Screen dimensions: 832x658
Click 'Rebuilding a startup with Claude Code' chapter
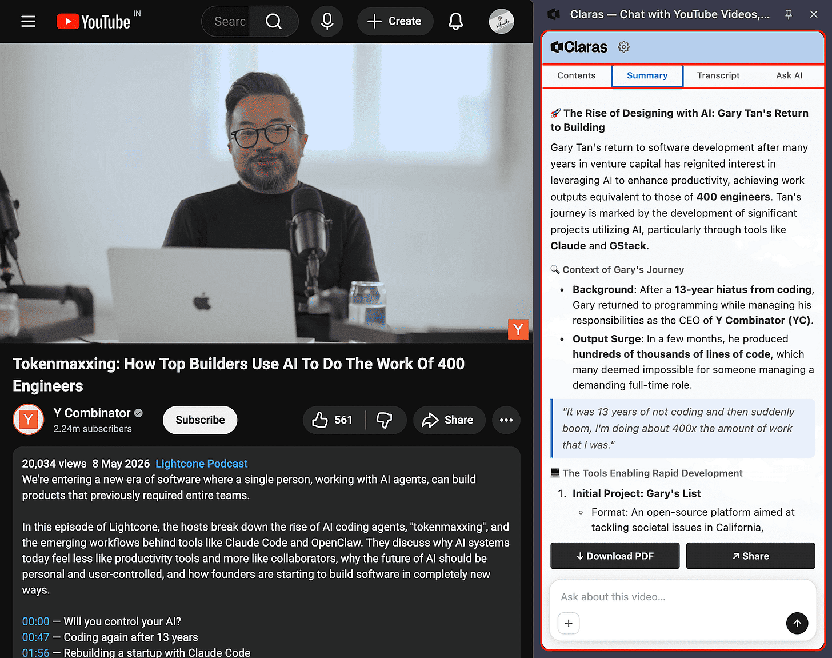coord(157,653)
